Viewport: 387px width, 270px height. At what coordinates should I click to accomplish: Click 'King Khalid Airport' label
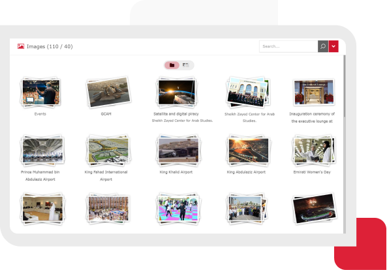(x=176, y=172)
